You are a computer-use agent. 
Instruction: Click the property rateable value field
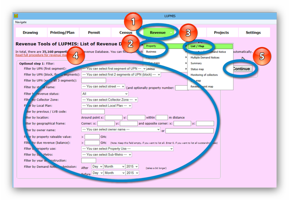[x=92, y=137]
